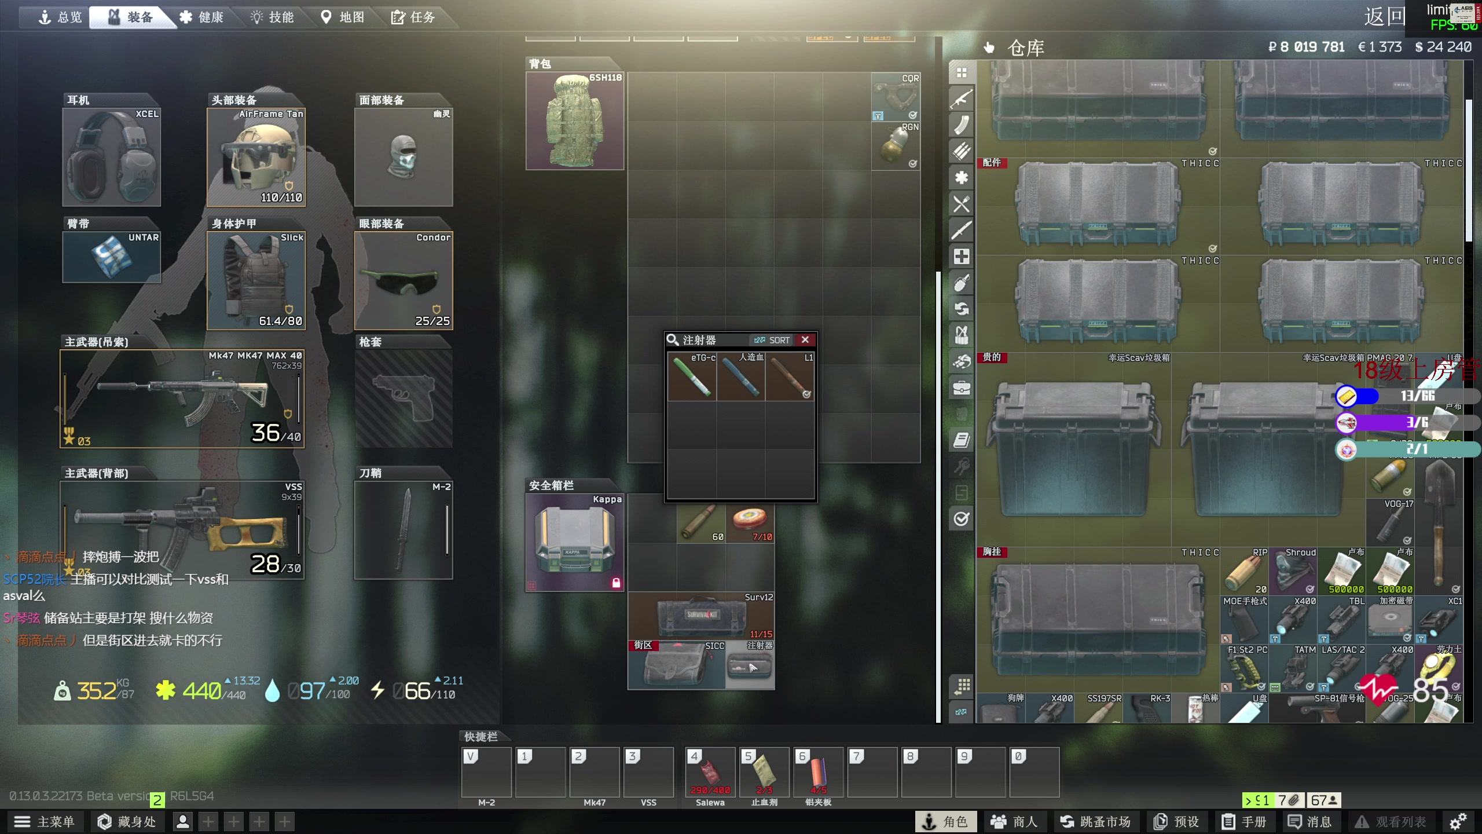Screen dimensions: 1482x834
Task: Select the 人造血 injector
Action: point(741,376)
